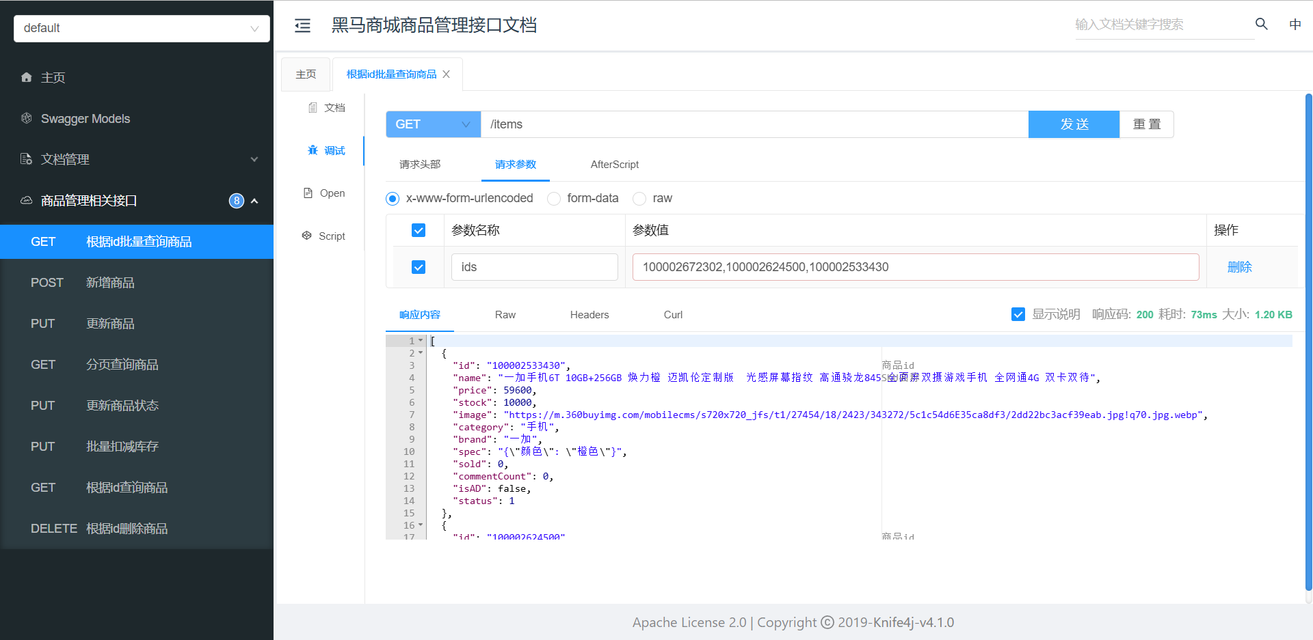
Task: Switch to the Headers response tab
Action: pos(589,315)
